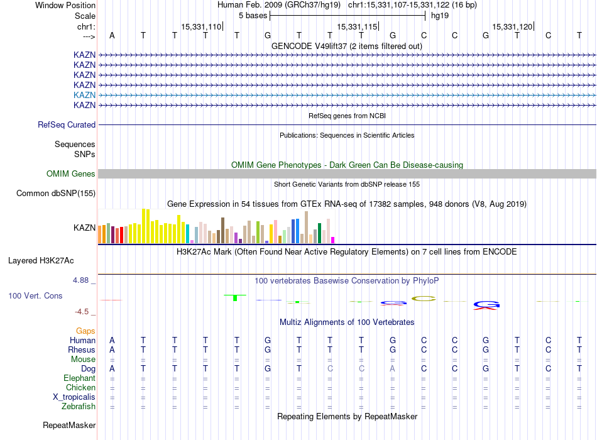Select the Zebrafish alignment row label
597x440 pixels.
(79, 407)
